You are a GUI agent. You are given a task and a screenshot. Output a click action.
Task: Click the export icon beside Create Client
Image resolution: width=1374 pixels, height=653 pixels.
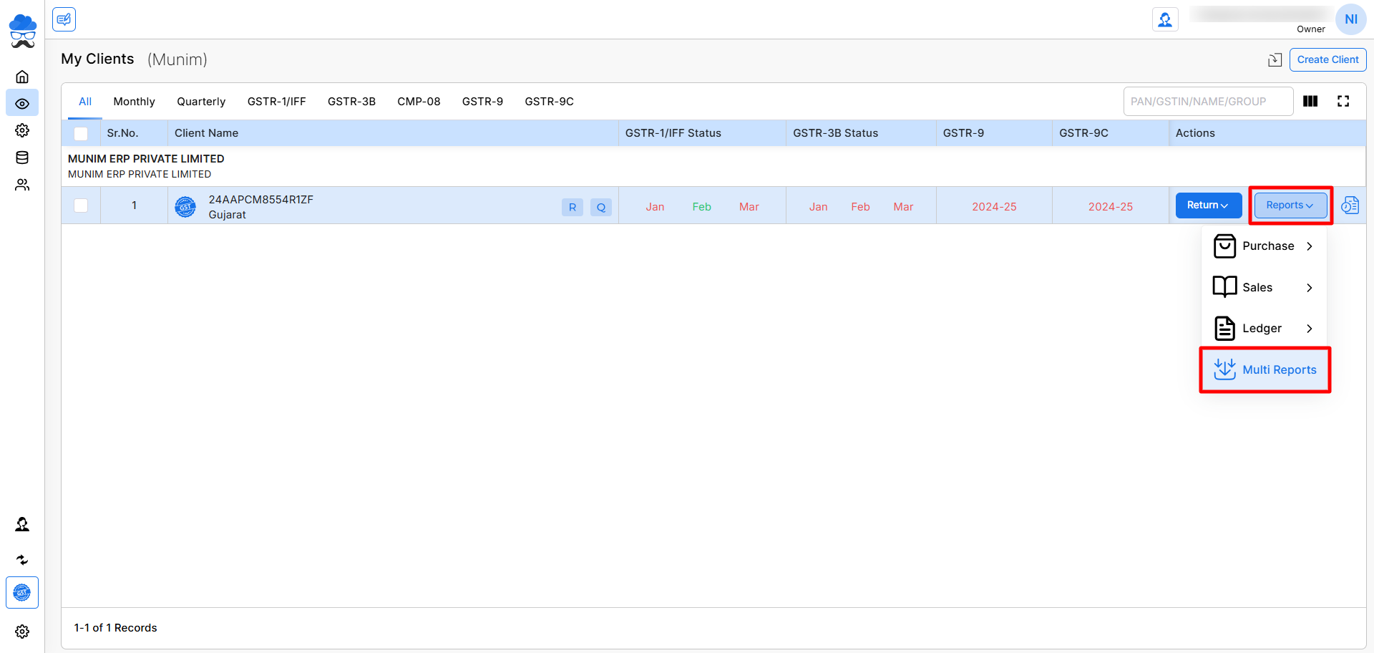pyautogui.click(x=1275, y=60)
